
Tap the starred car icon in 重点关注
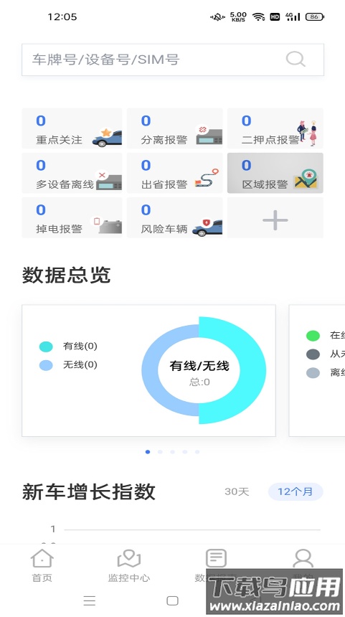(x=107, y=137)
